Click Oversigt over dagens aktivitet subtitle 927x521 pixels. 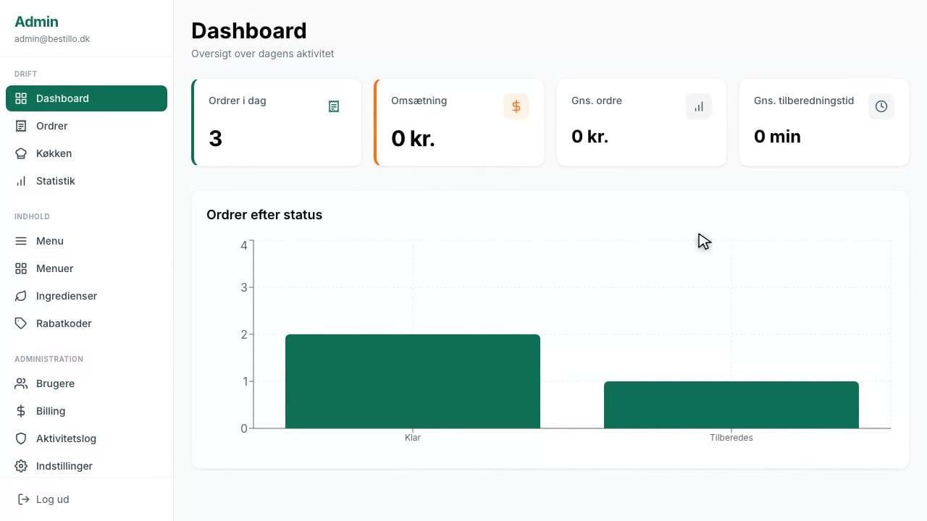(263, 54)
